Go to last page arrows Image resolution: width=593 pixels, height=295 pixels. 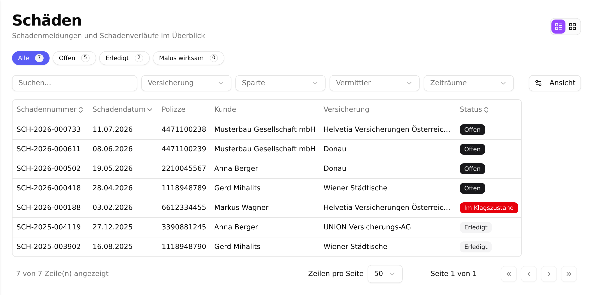(x=569, y=274)
